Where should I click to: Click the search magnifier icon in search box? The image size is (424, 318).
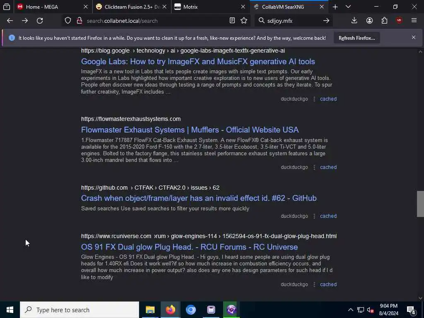coord(261,21)
